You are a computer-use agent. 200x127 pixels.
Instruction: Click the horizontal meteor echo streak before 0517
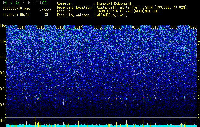(128, 98)
